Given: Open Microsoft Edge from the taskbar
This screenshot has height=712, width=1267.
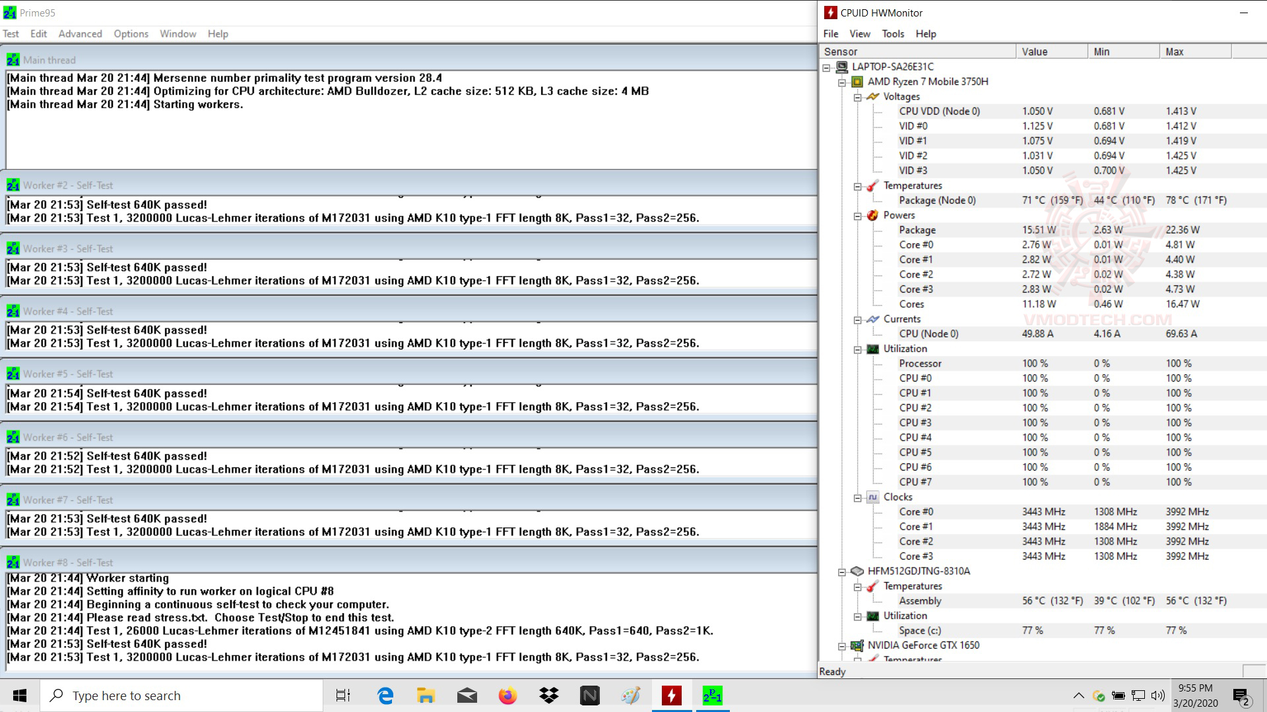Looking at the screenshot, I should coord(385,696).
